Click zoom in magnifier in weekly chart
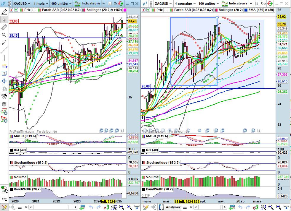The image size is (291, 211). click(x=278, y=207)
